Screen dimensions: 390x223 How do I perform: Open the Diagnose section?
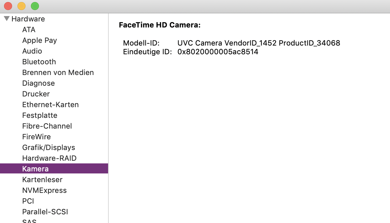pos(38,83)
